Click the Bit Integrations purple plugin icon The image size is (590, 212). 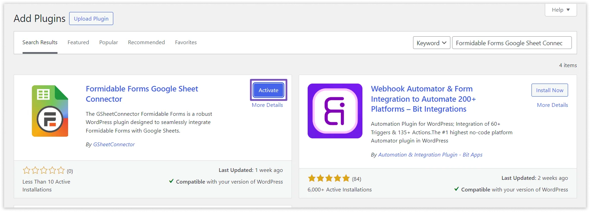coord(335,111)
